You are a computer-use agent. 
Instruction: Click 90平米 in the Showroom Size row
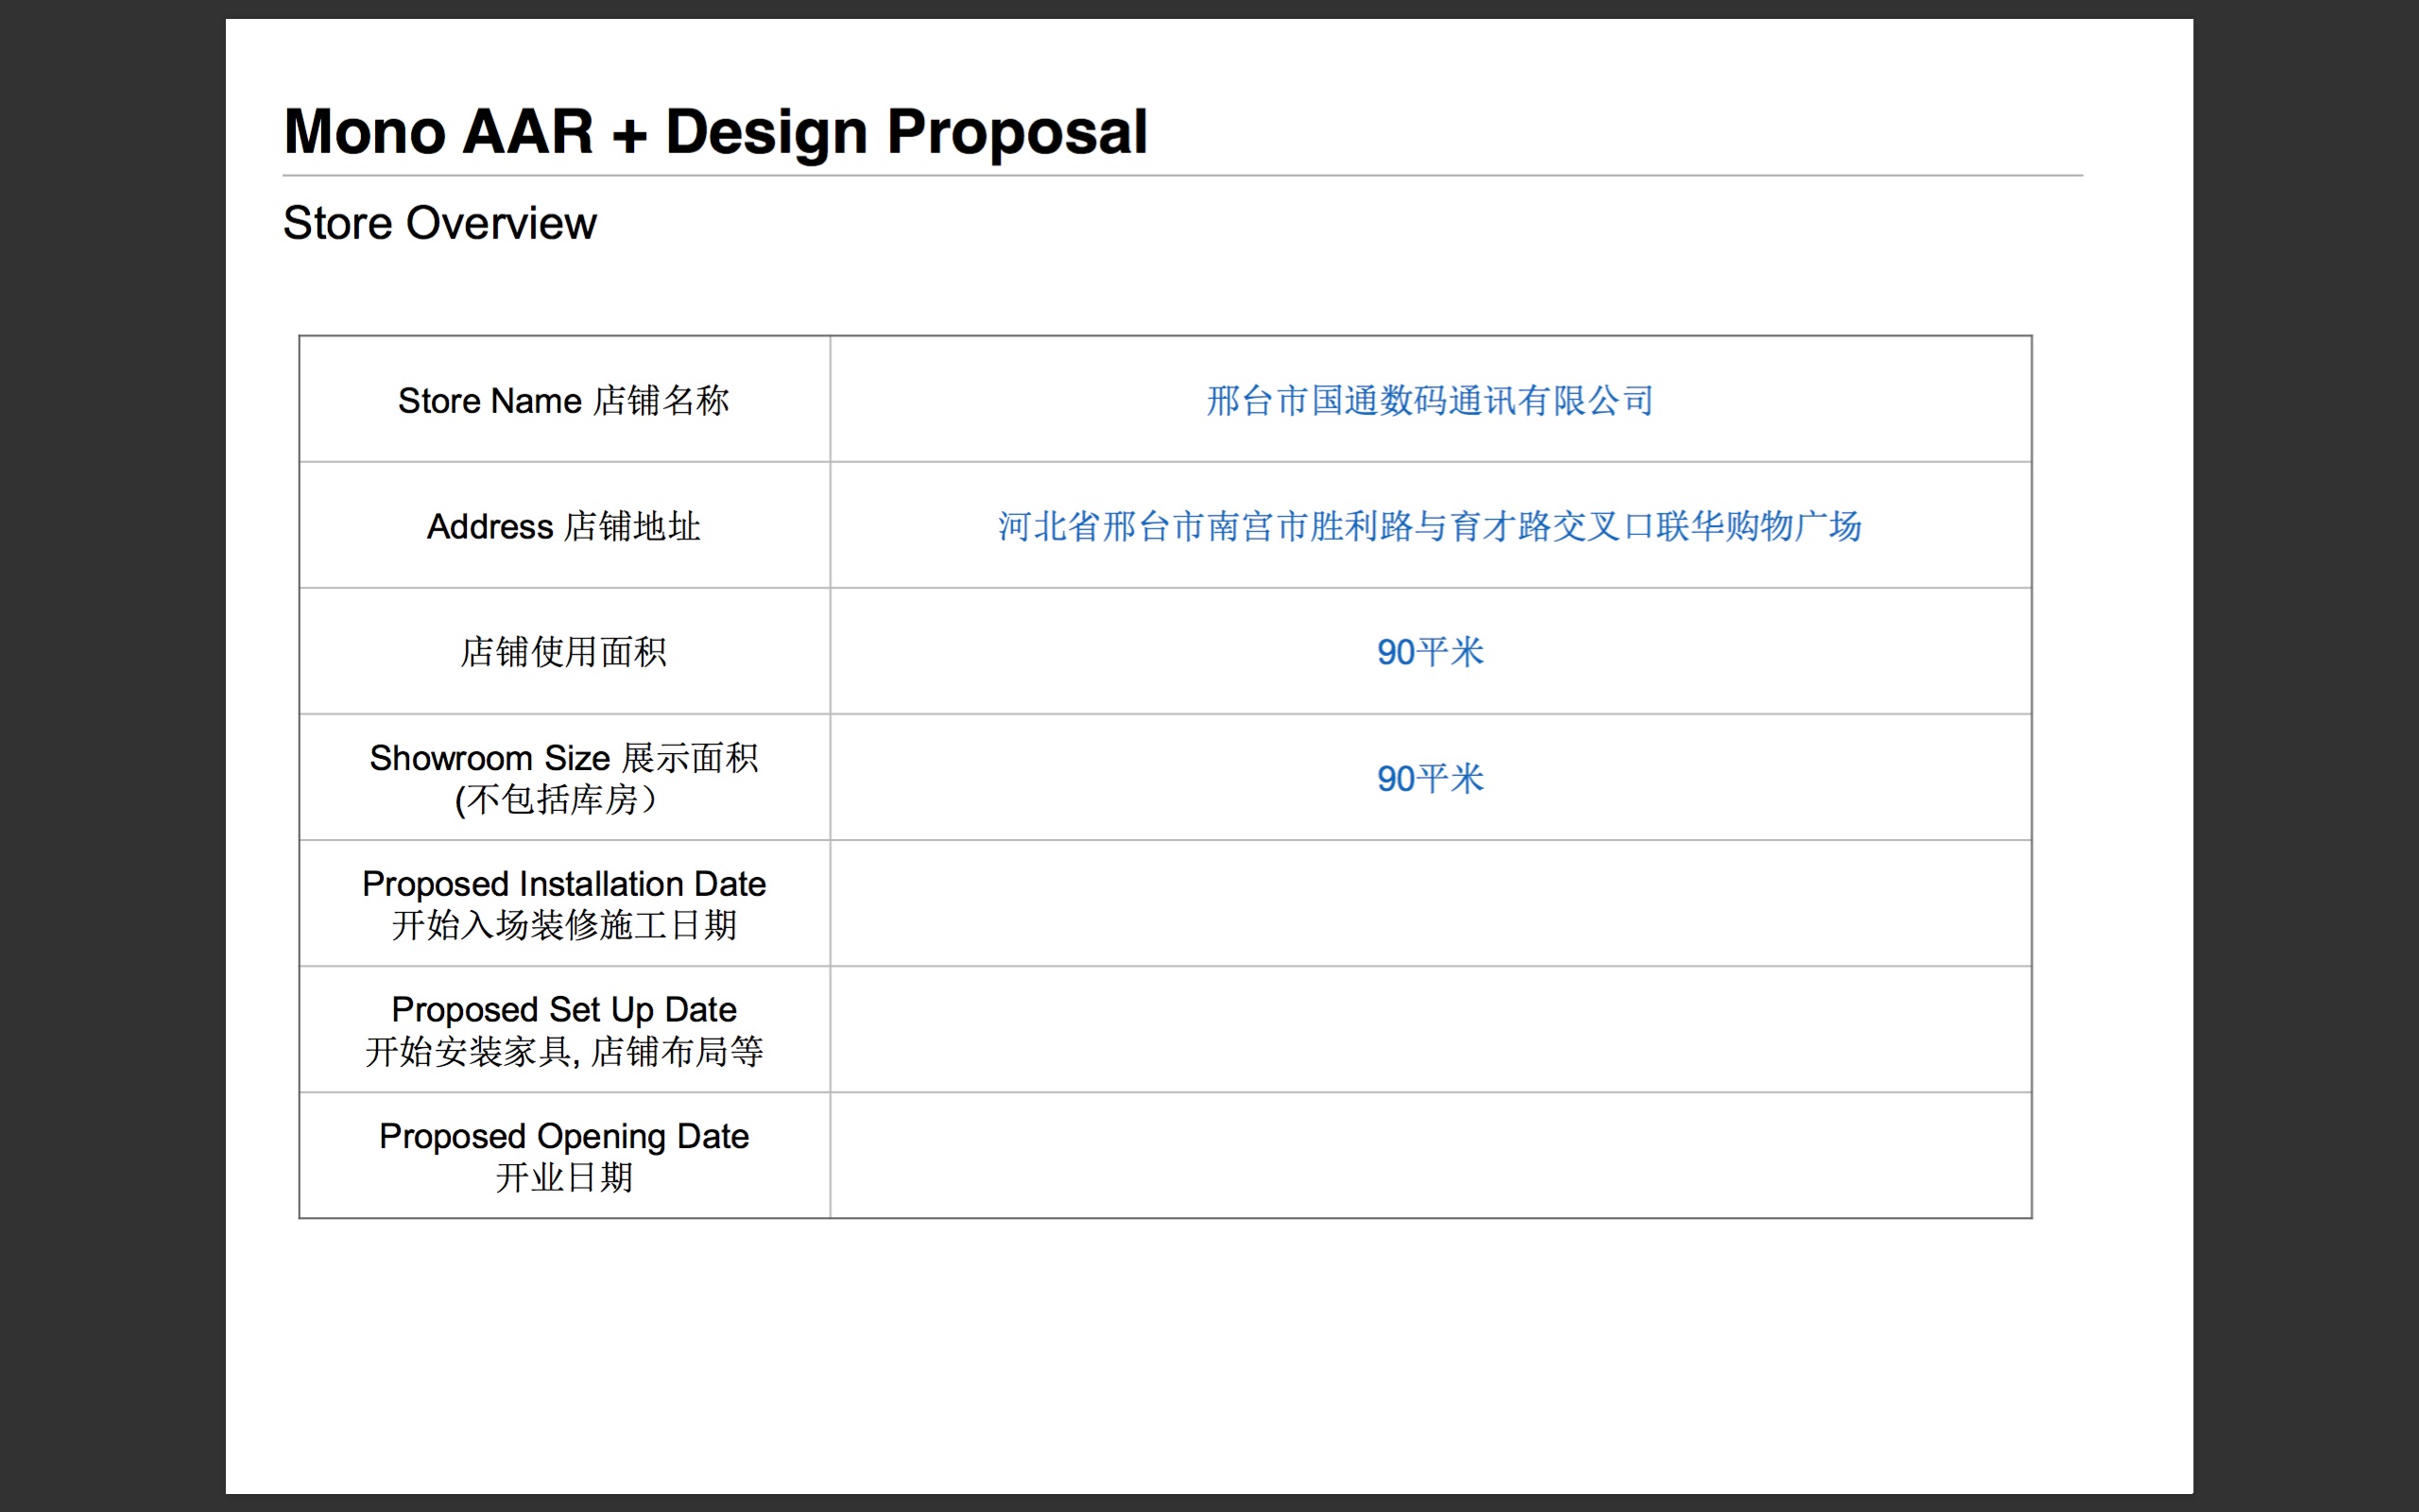pos(1430,778)
